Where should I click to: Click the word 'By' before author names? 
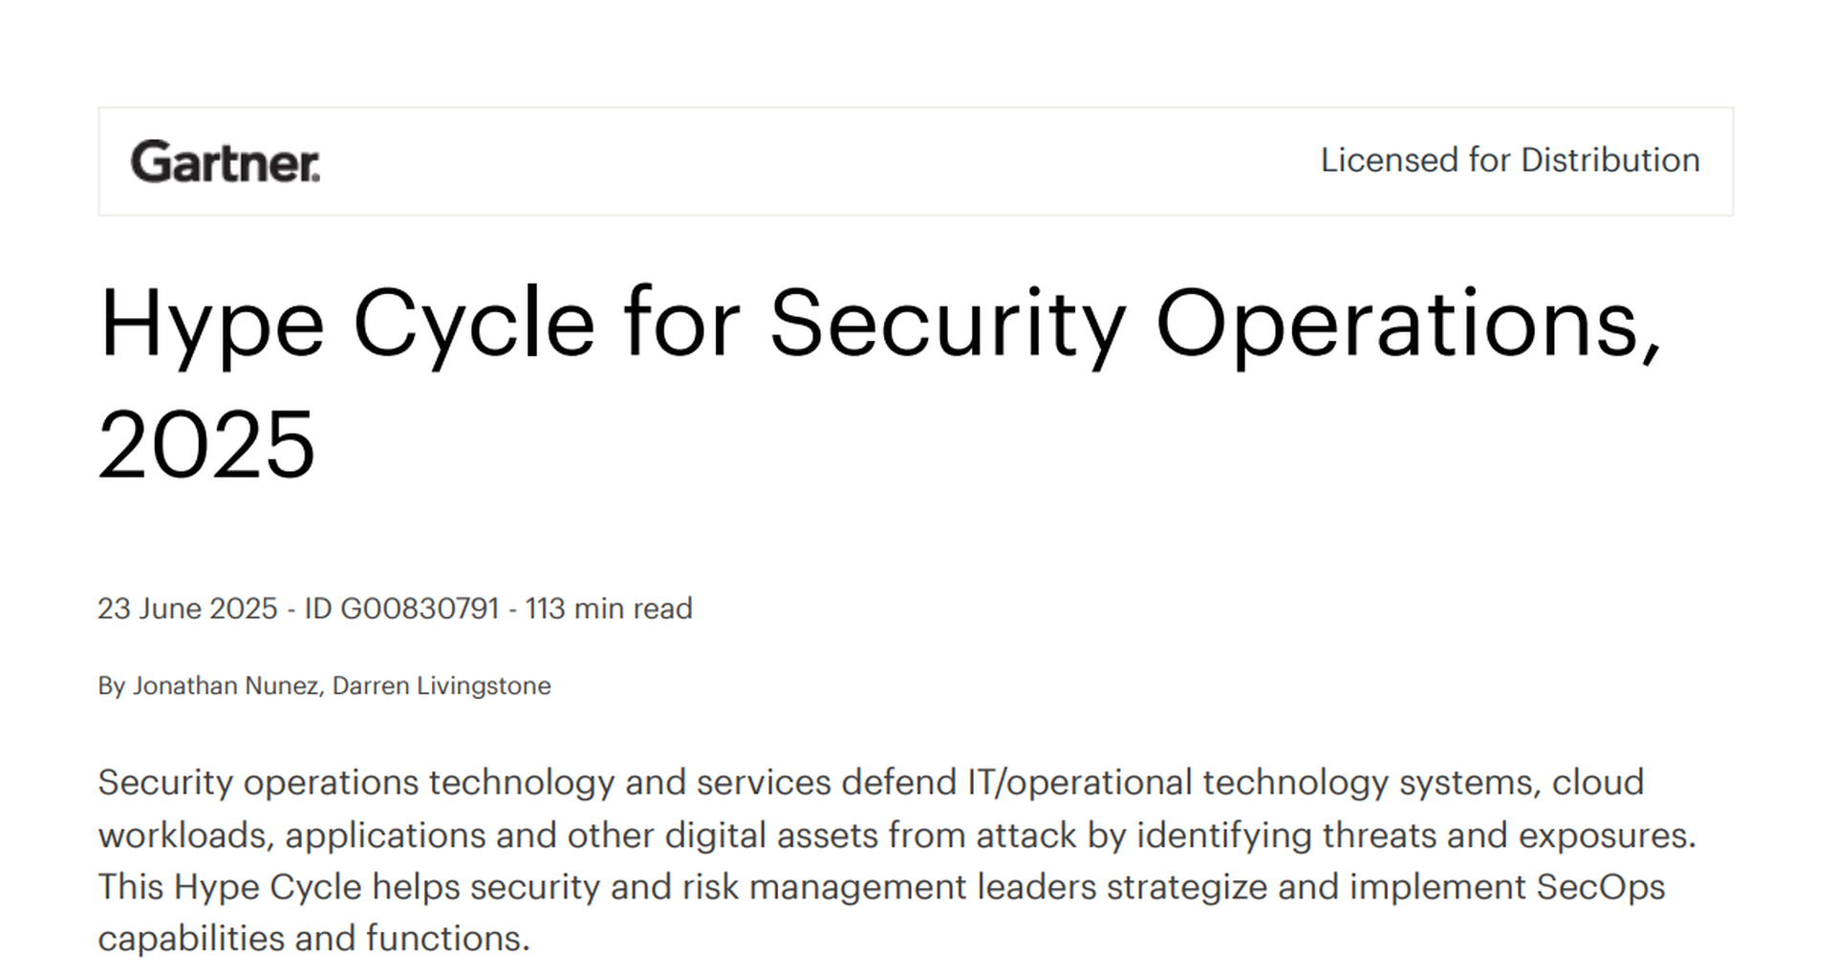tap(111, 686)
